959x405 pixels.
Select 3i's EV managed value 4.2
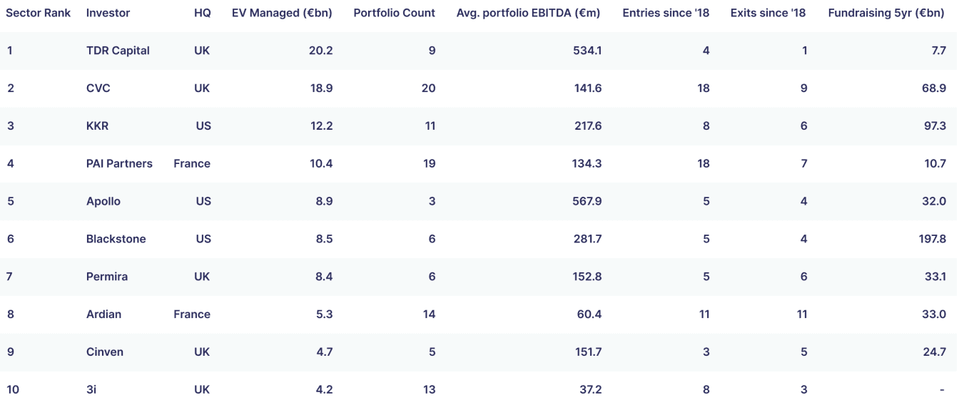coord(325,390)
